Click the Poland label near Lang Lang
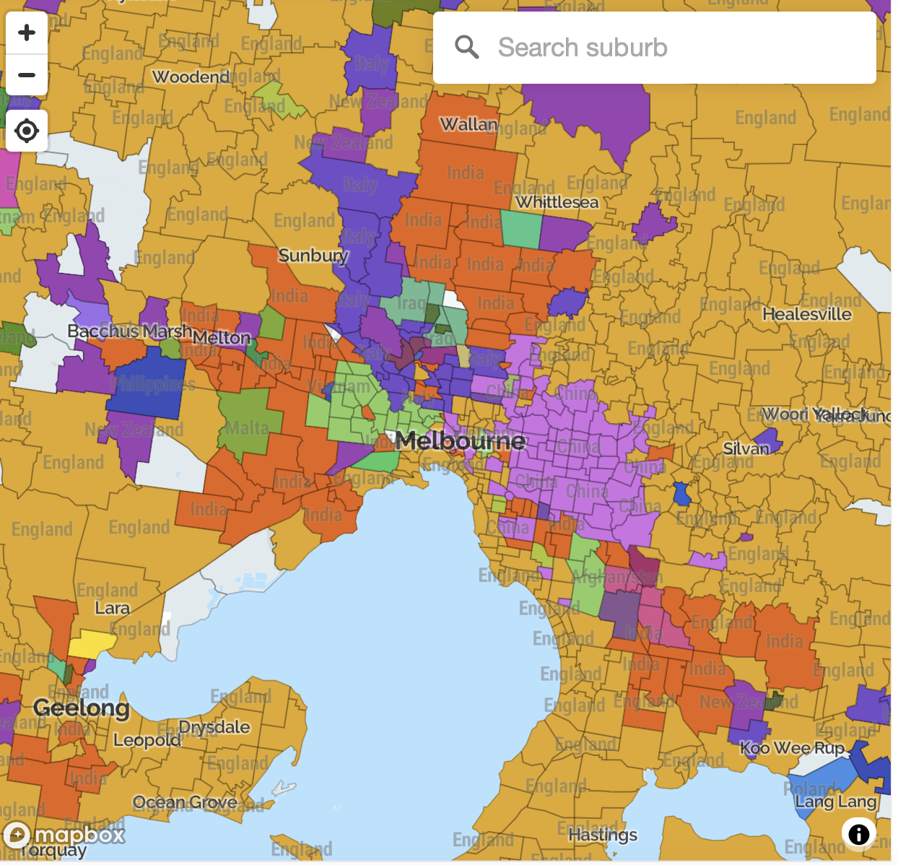This screenshot has width=898, height=865. pos(810,788)
